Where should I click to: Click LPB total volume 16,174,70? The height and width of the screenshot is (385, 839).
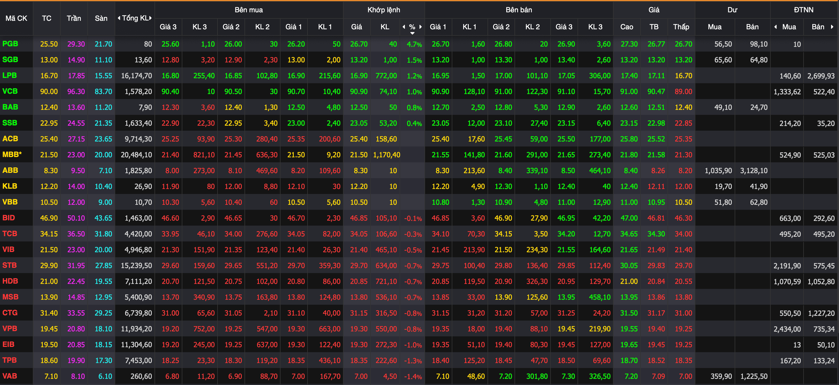137,76
